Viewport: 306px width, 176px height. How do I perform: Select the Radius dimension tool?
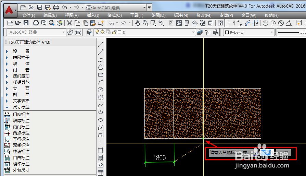pyautogui.click(x=265, y=23)
